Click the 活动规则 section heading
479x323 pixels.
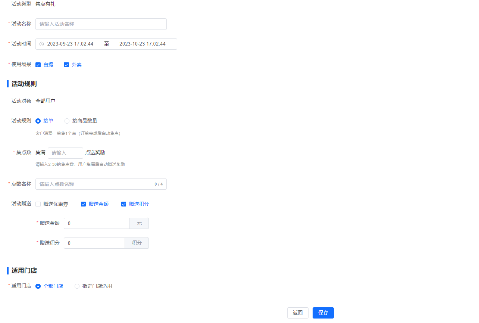pos(24,84)
